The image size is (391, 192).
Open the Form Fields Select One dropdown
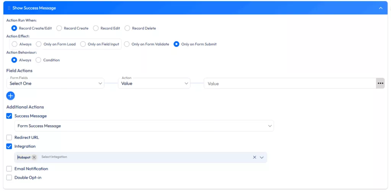[x=55, y=83]
